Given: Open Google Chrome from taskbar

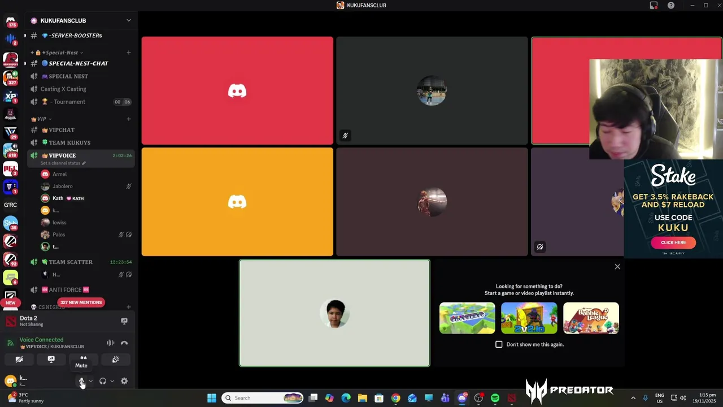Looking at the screenshot, I should pos(395,398).
